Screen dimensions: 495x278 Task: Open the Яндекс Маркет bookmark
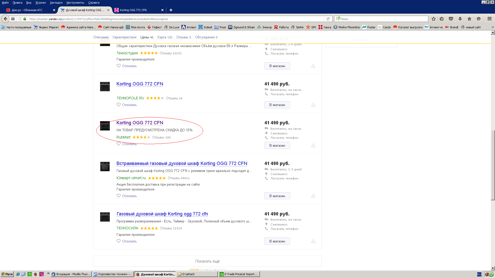coord(46,27)
